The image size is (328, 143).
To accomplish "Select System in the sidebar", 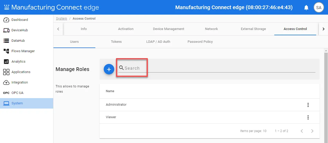I will [x=26, y=103].
